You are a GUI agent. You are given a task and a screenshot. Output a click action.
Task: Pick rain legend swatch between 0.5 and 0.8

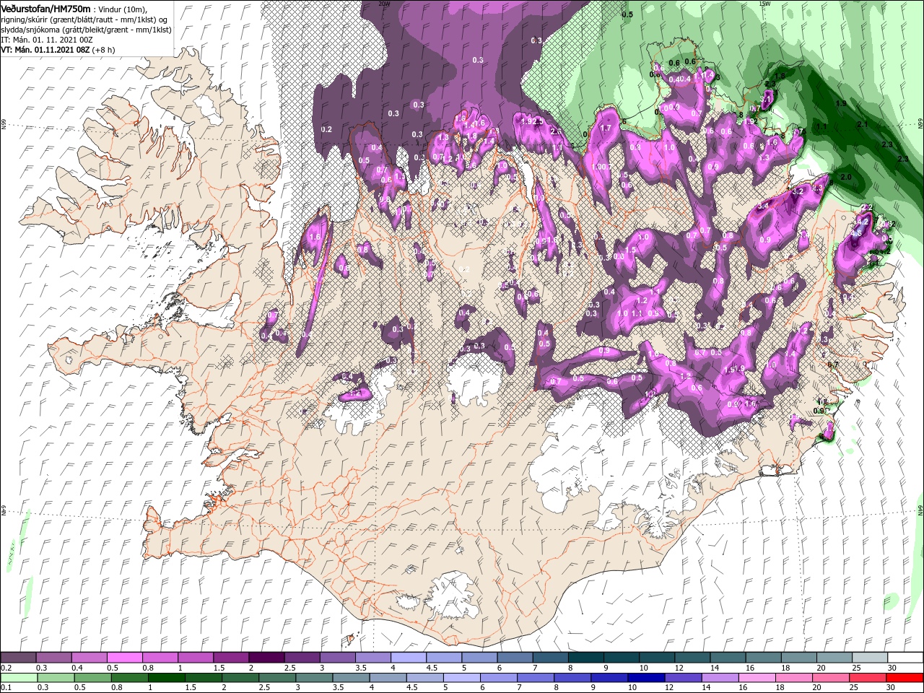(x=92, y=678)
